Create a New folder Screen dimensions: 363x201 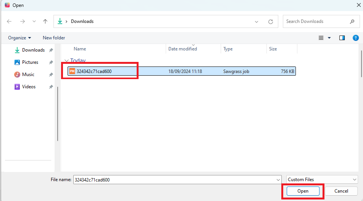point(54,38)
